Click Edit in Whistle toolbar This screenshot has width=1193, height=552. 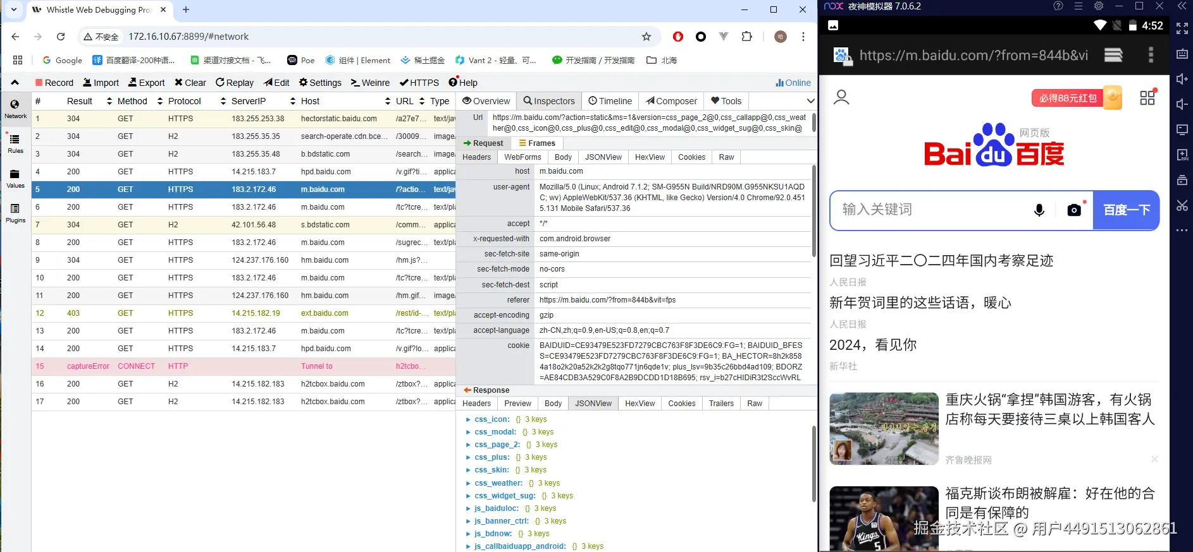[x=277, y=83]
